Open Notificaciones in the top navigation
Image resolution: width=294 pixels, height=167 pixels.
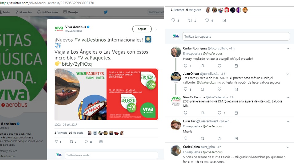(47, 12)
